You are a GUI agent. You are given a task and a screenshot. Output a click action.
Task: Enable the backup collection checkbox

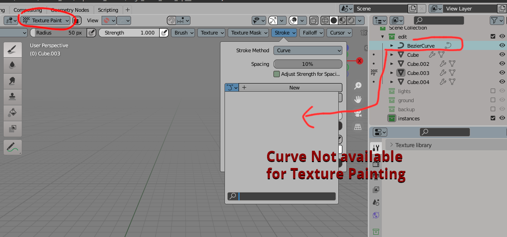coord(493,109)
